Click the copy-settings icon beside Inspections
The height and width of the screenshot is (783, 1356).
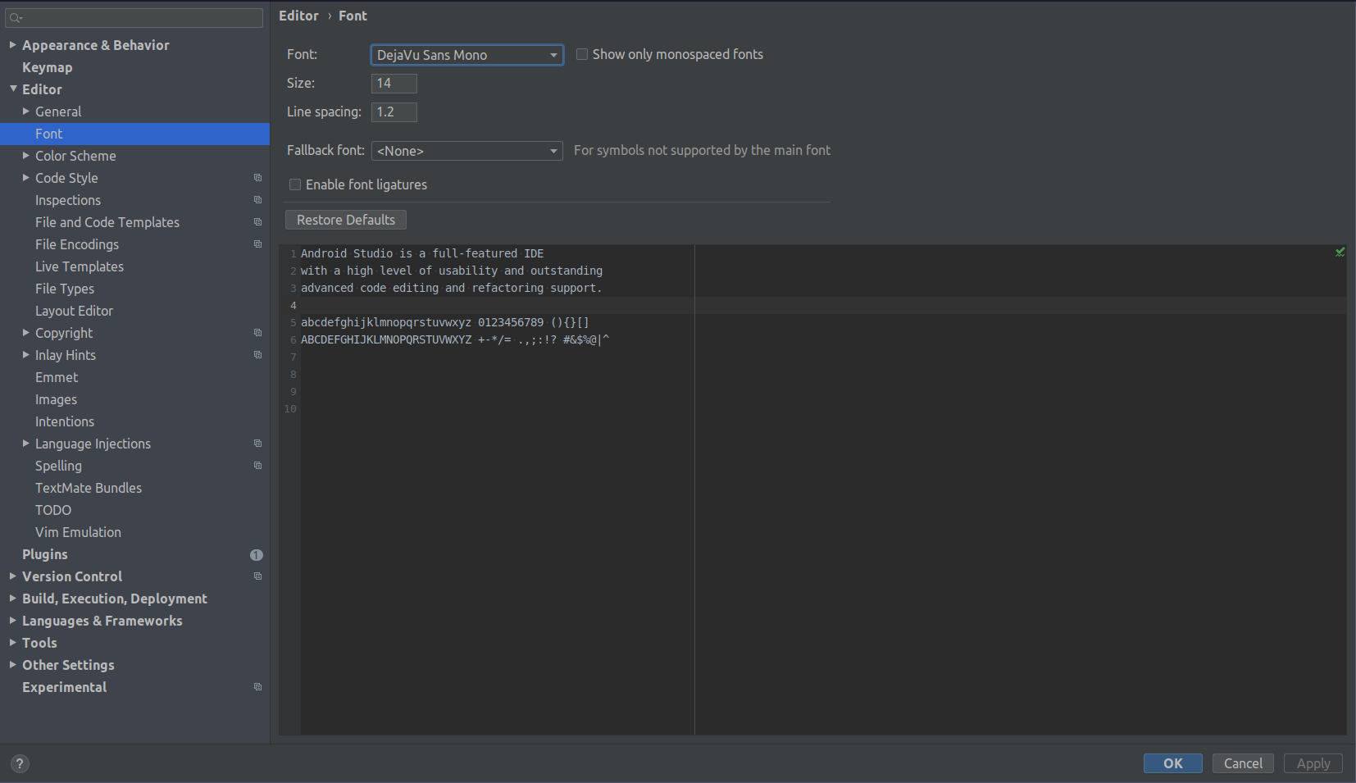(257, 200)
